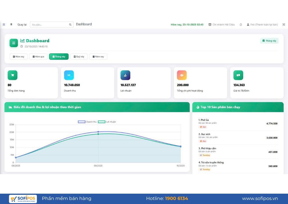Click Trending badge under Trà sữa truyền thống
This screenshot has height=204, width=288.
point(205,169)
